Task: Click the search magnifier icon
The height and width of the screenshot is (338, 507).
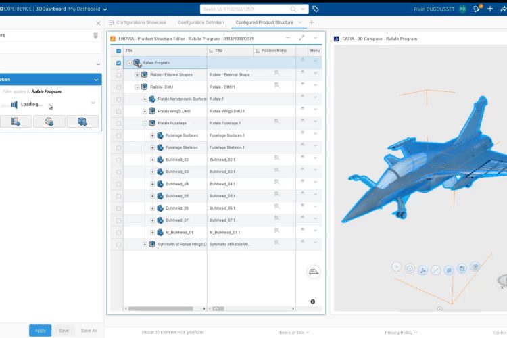Action: pos(293,9)
